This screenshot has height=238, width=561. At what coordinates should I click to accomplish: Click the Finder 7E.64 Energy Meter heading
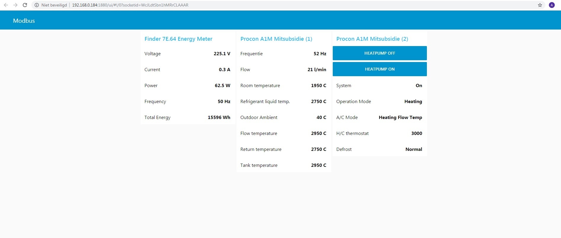pyautogui.click(x=178, y=39)
